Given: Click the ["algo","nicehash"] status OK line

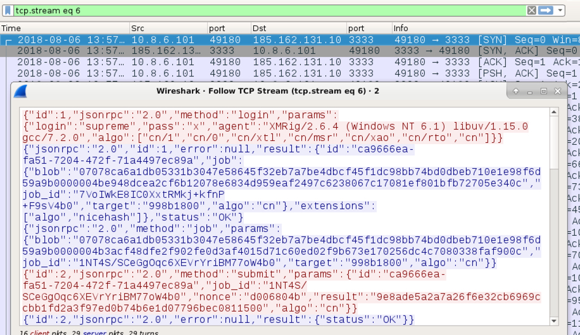Looking at the screenshot, I should [x=133, y=217].
